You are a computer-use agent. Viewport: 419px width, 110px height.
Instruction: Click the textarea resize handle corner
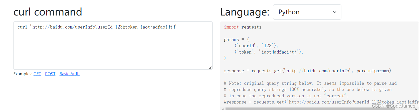(x=210, y=67)
